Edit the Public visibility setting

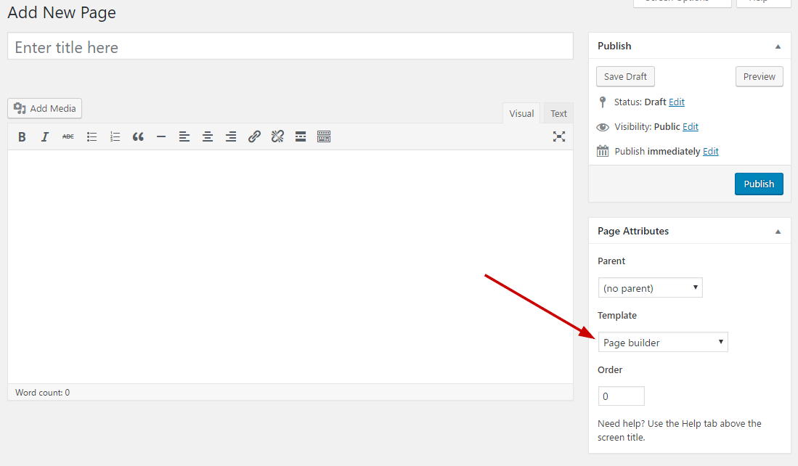(690, 127)
